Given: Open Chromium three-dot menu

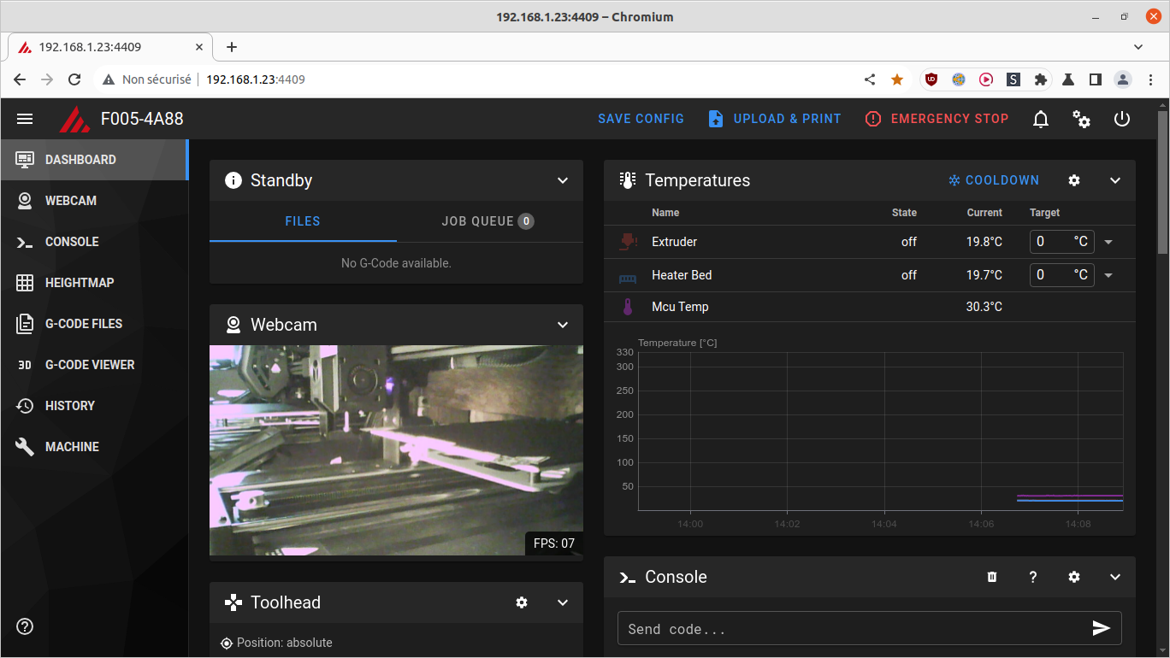Looking at the screenshot, I should tap(1150, 79).
